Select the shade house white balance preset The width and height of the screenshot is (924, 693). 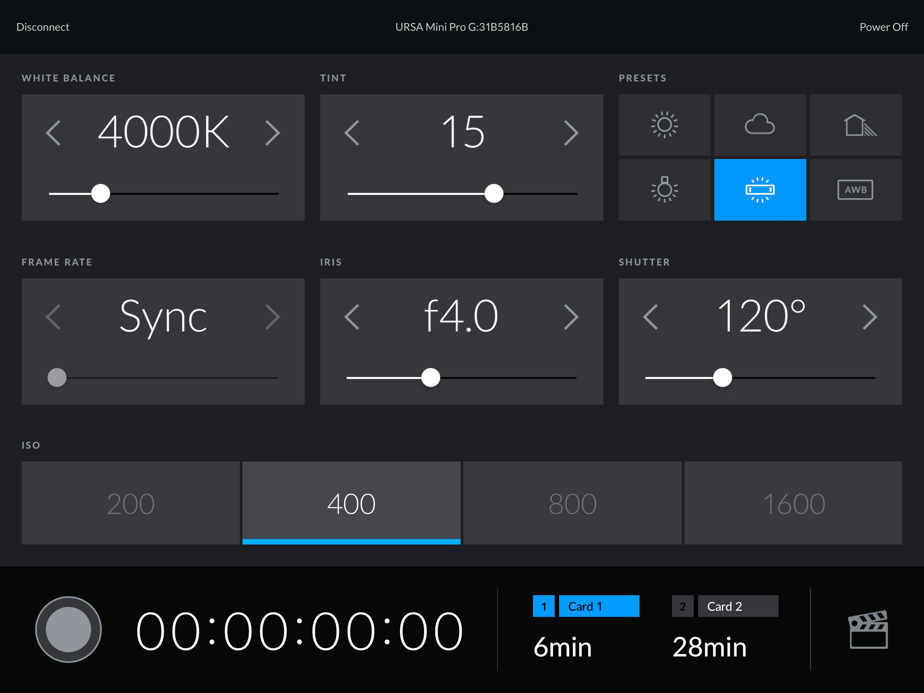[855, 125]
